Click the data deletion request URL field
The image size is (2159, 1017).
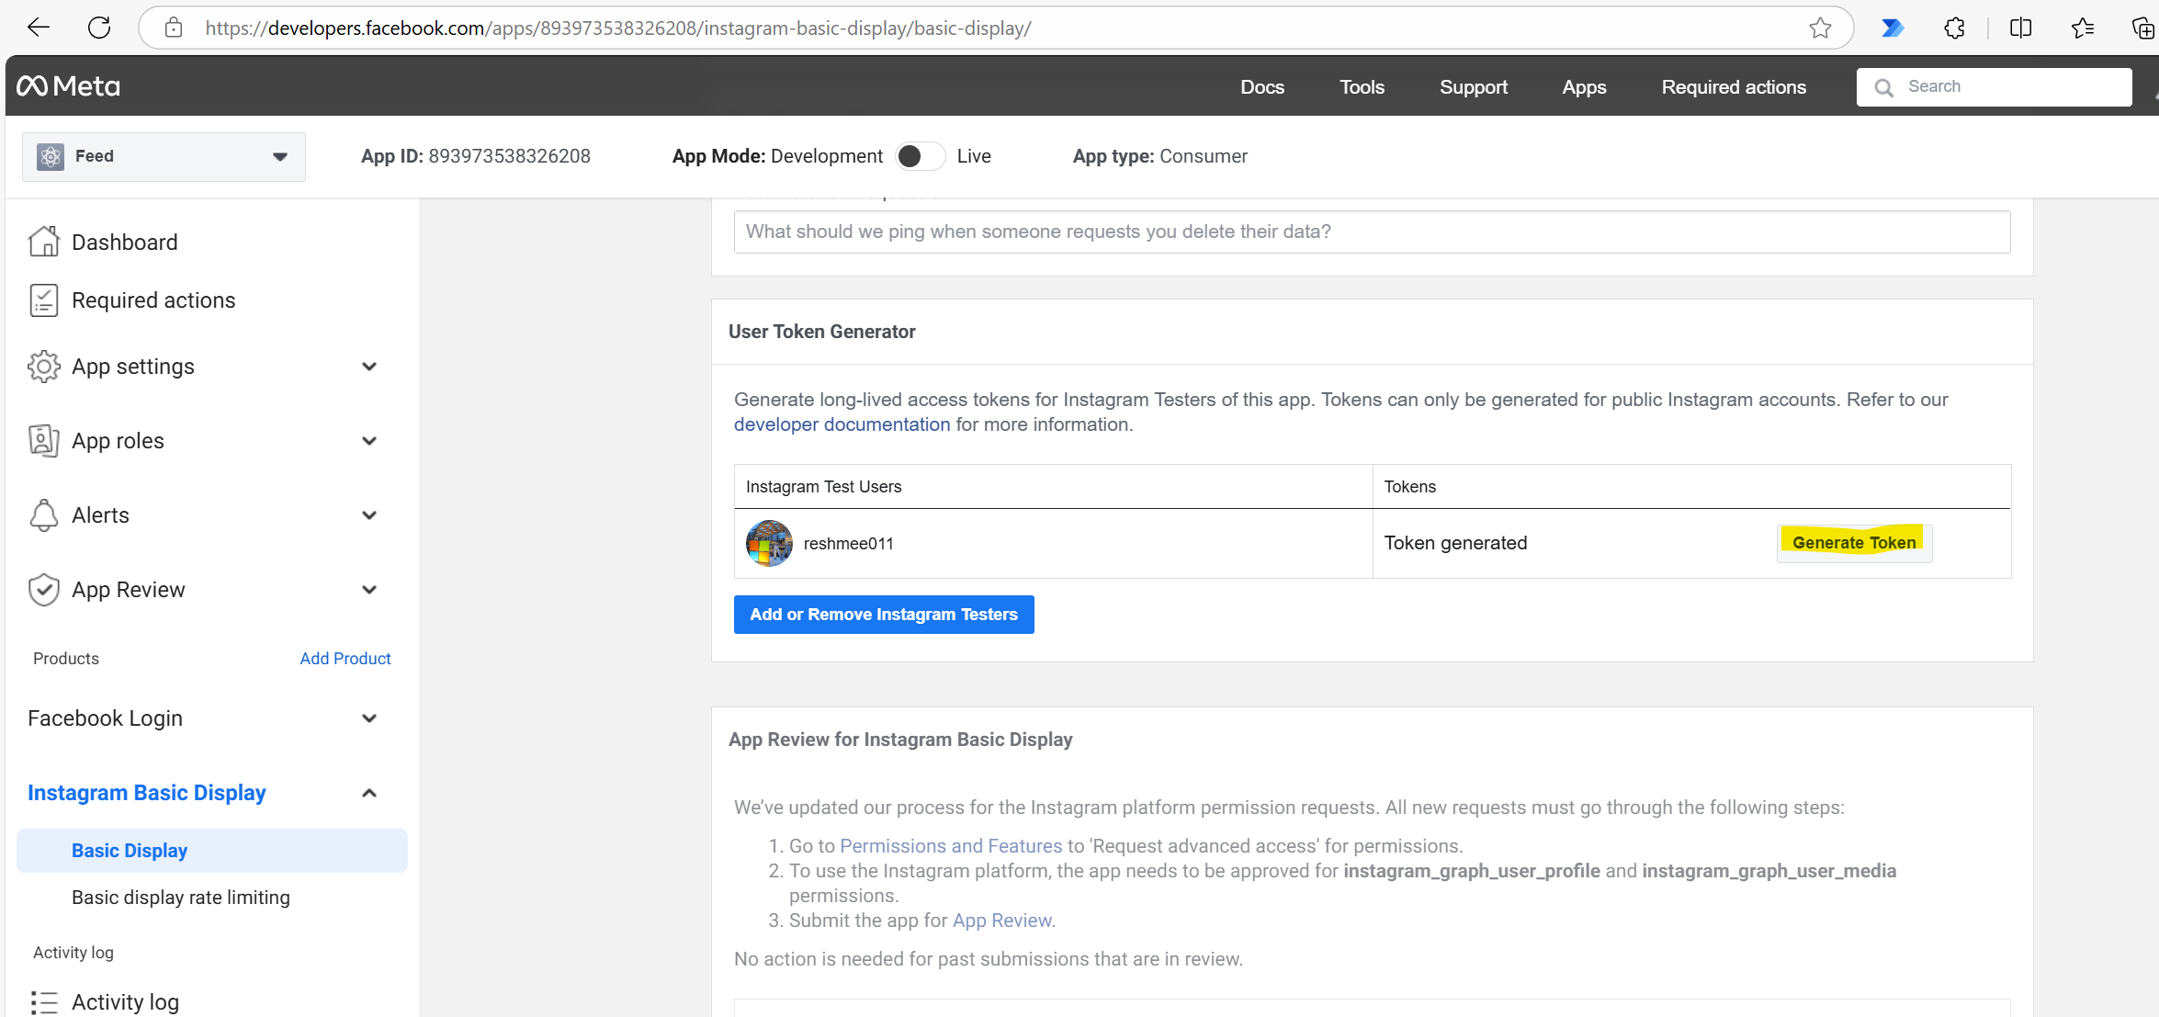point(1372,232)
